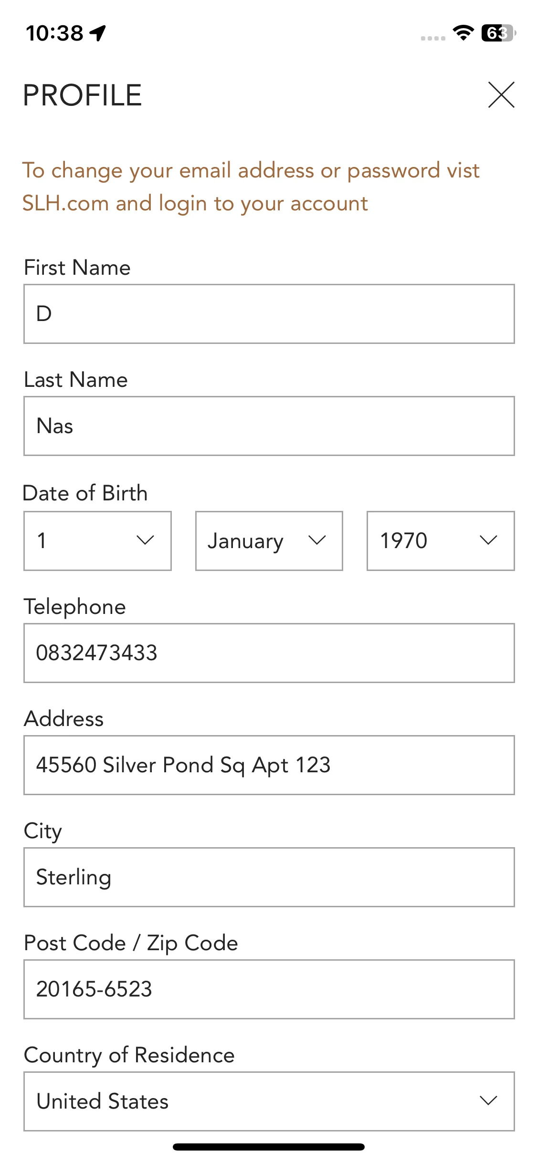537x1162 pixels.
Task: Tap the location arrow beside the time
Action: [x=98, y=33]
